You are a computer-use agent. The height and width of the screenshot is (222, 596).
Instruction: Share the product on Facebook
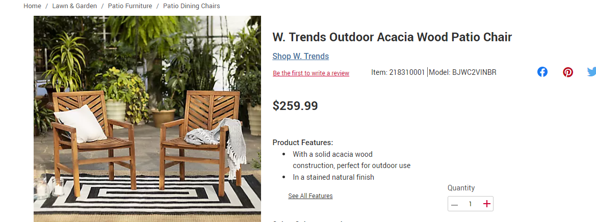[x=542, y=72]
